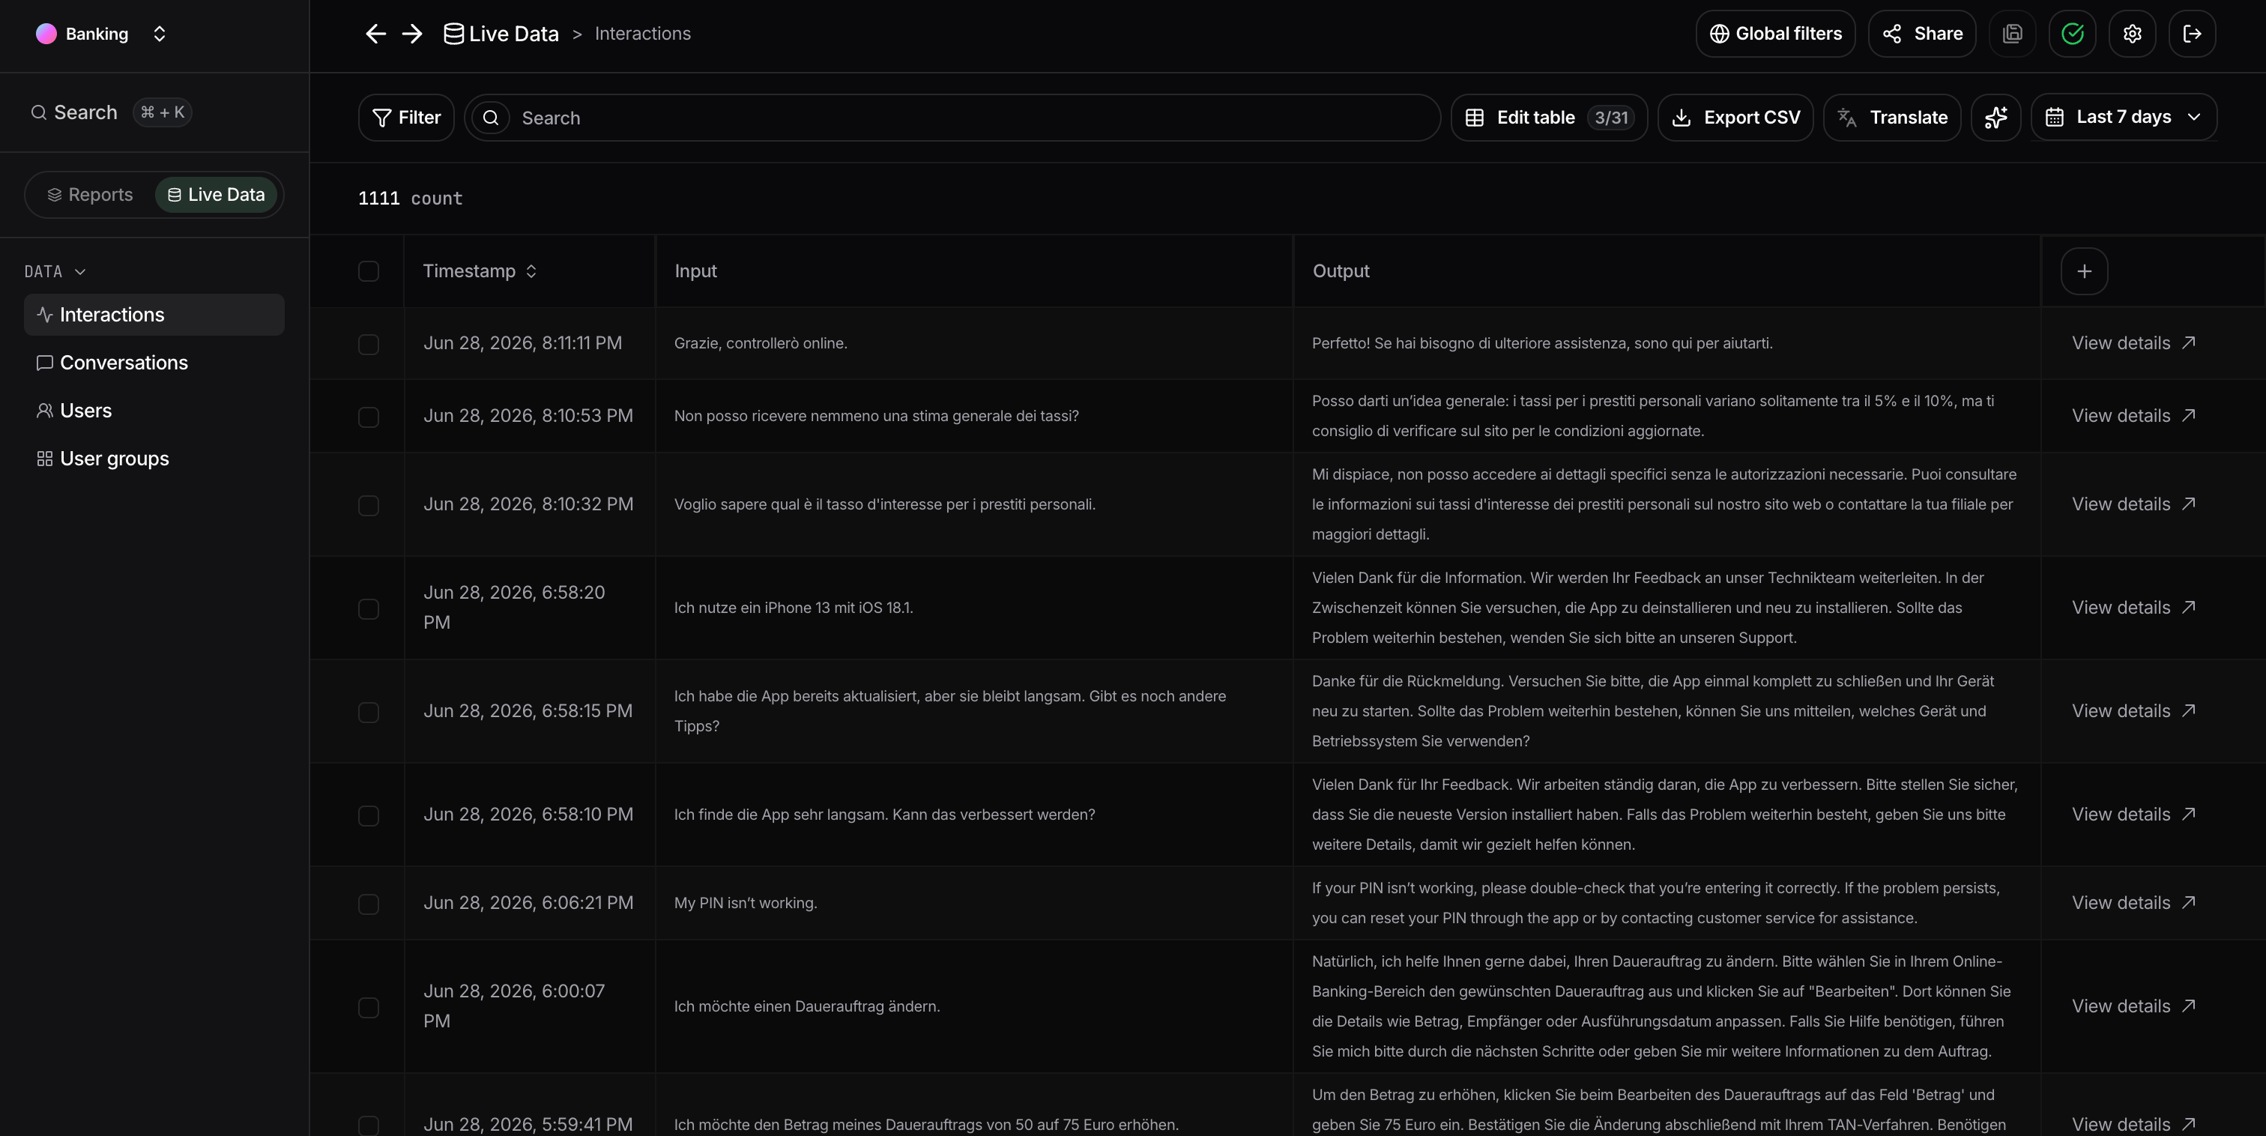Screen dimensions: 2266x1136
Task: Click the Interactions breadcrumb text
Action: pyautogui.click(x=642, y=34)
